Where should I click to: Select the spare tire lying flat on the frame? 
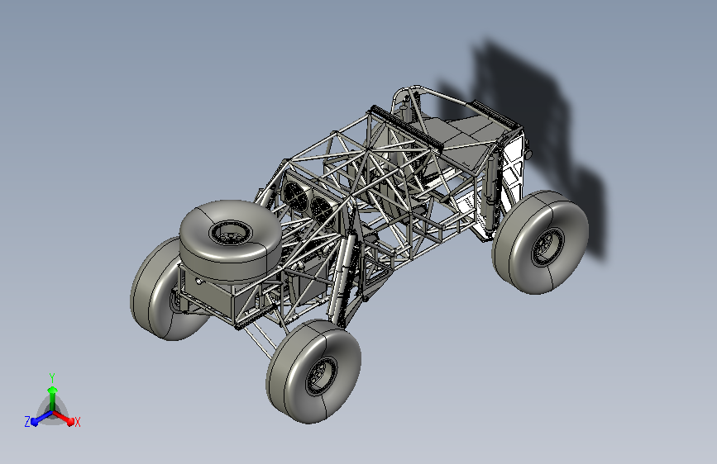[x=231, y=242]
